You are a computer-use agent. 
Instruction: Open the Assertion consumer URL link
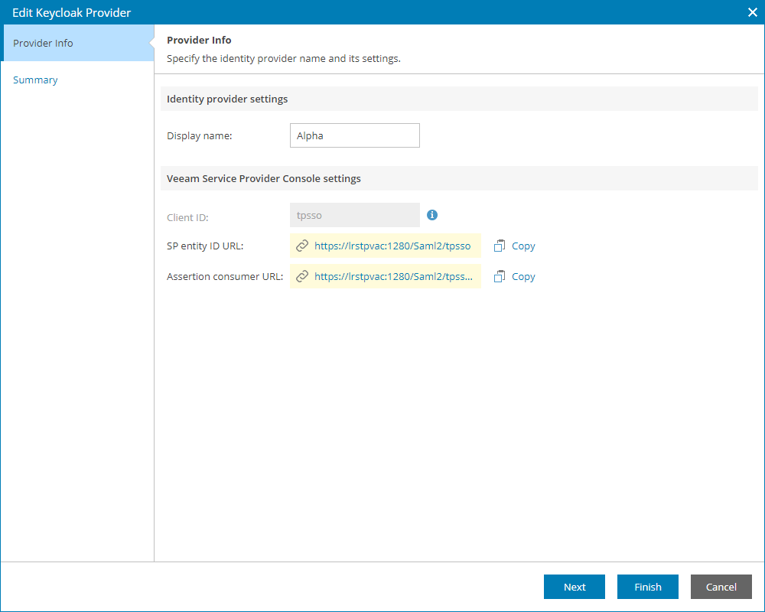(x=393, y=276)
